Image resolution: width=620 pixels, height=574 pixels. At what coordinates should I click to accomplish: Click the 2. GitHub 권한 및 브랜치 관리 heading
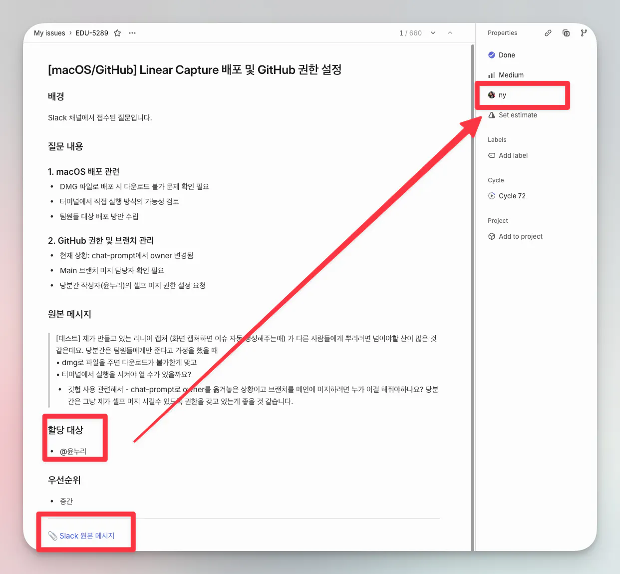coord(101,241)
